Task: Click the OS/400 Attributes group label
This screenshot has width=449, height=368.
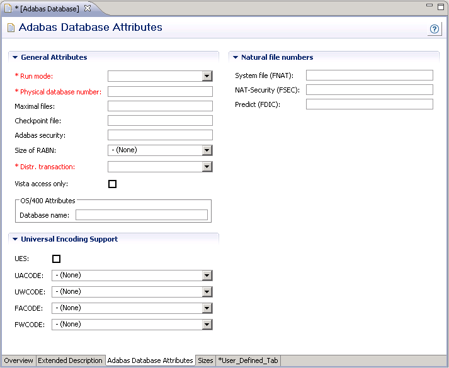Action: point(47,201)
